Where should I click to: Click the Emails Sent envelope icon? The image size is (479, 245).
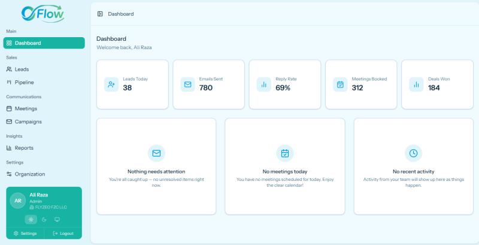pyautogui.click(x=187, y=84)
